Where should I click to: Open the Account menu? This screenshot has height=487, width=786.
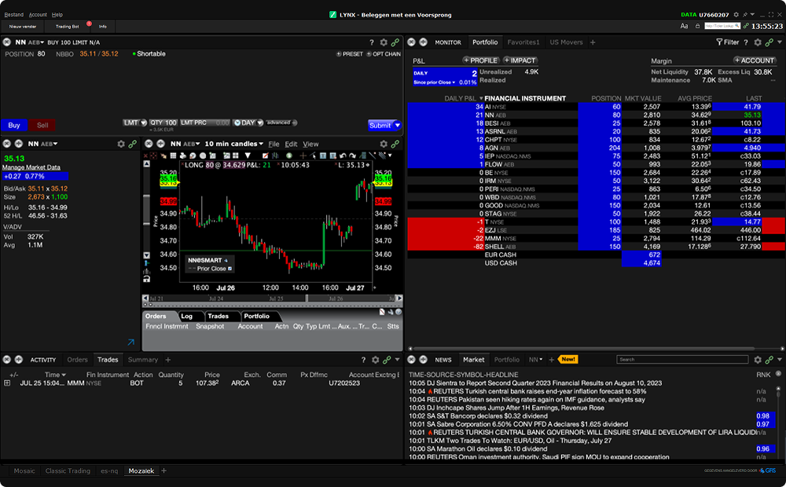point(38,14)
